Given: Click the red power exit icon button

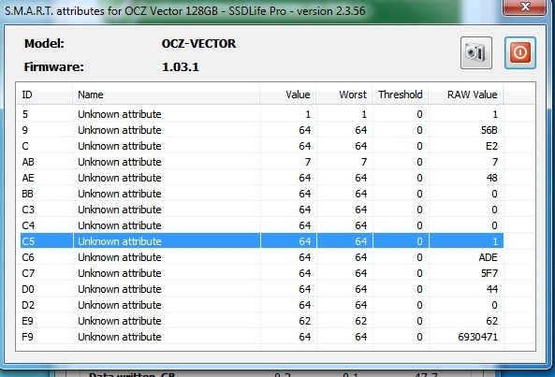Looking at the screenshot, I should pyautogui.click(x=520, y=52).
